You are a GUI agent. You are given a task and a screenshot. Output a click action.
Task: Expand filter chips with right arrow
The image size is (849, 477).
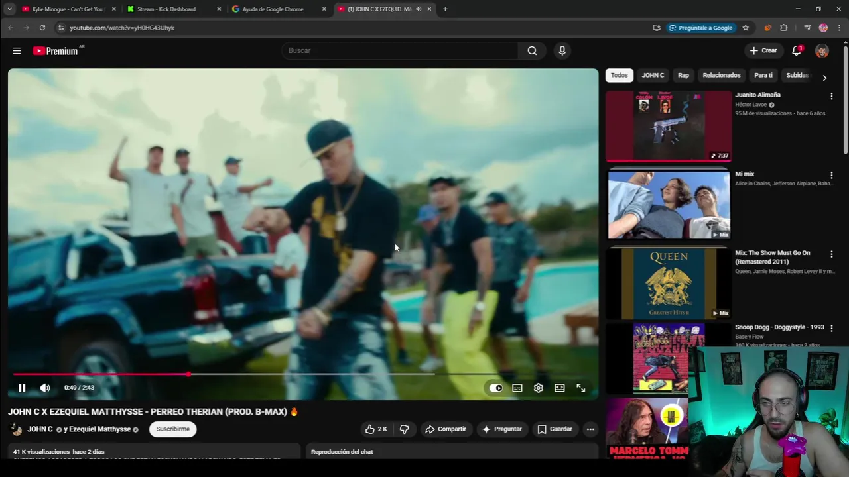pyautogui.click(x=824, y=78)
